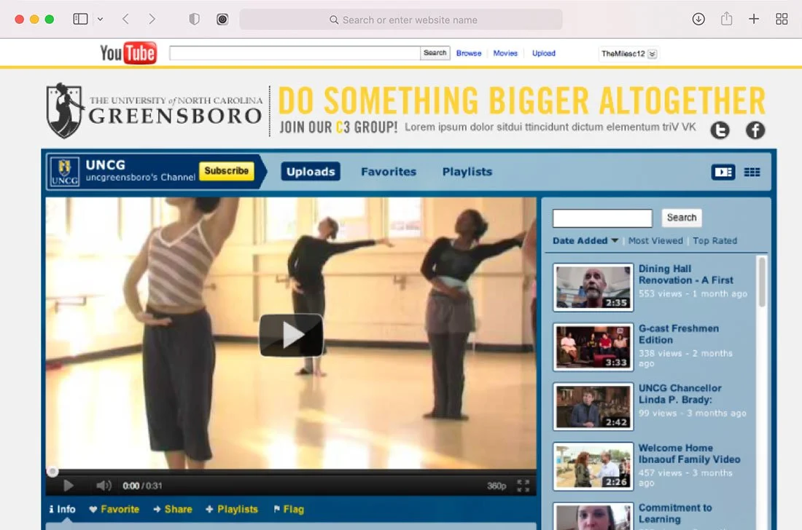
Task: Open the Dining Hall Renovation - A First title
Action: coord(685,274)
